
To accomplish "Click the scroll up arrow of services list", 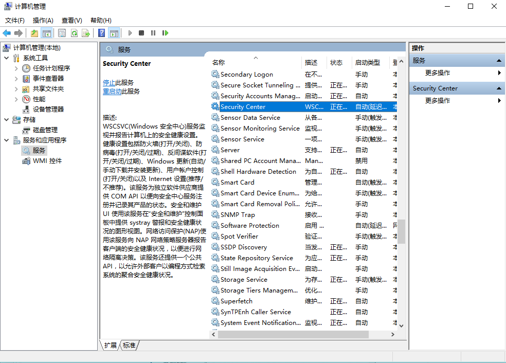I will pyautogui.click(x=401, y=61).
